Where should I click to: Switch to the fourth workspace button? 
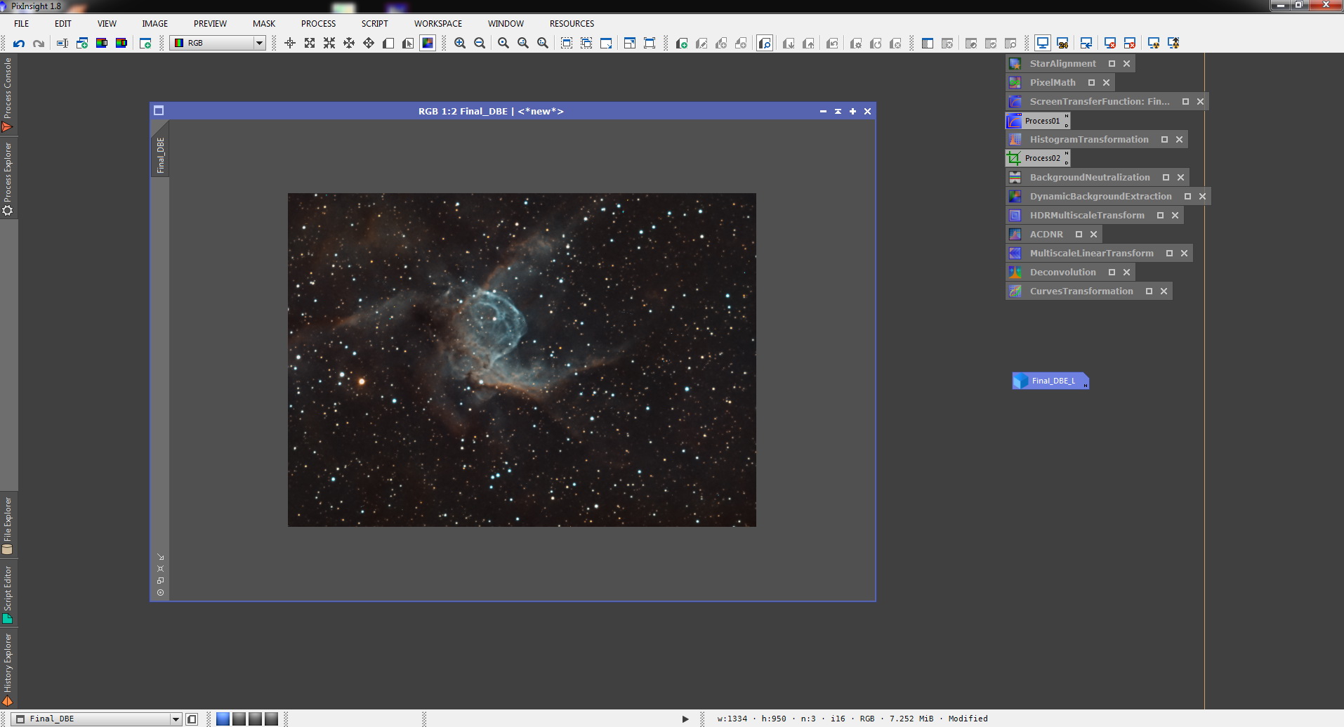[x=271, y=719]
